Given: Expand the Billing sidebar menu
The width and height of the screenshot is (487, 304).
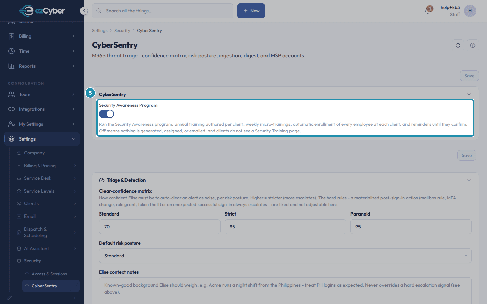Looking at the screenshot, I should tap(73, 36).
